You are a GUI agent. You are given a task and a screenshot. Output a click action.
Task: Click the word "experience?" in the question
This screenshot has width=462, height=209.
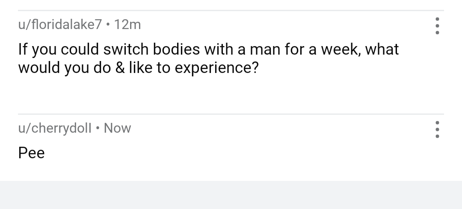(x=216, y=68)
